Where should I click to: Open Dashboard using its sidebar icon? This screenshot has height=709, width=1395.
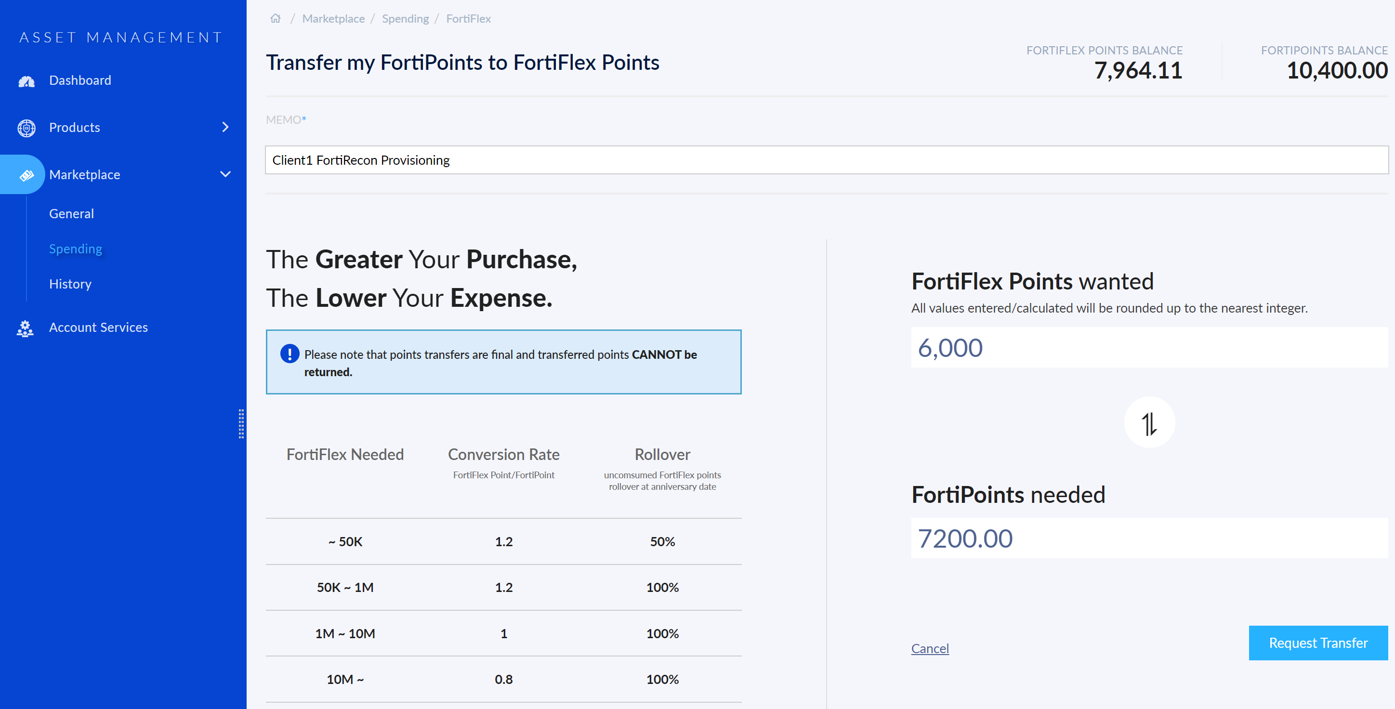[26, 80]
